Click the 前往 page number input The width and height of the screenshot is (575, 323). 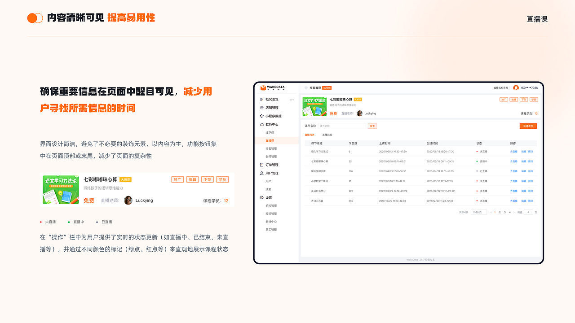coord(528,212)
